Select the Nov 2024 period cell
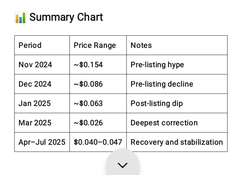The width and height of the screenshot is (234, 175). [35, 65]
